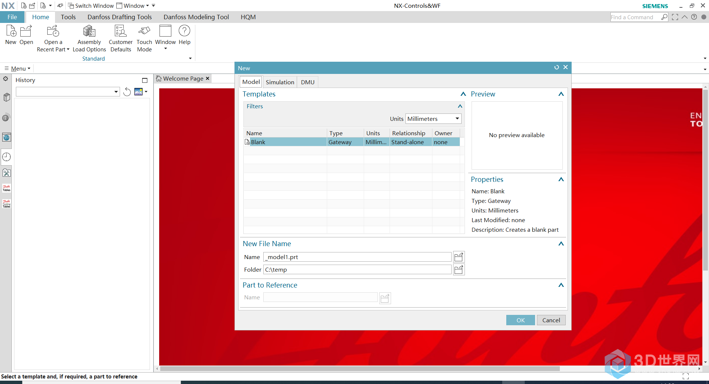This screenshot has height=384, width=709.
Task: Open the Danfoss Drafting Tools tab
Action: tap(120, 17)
